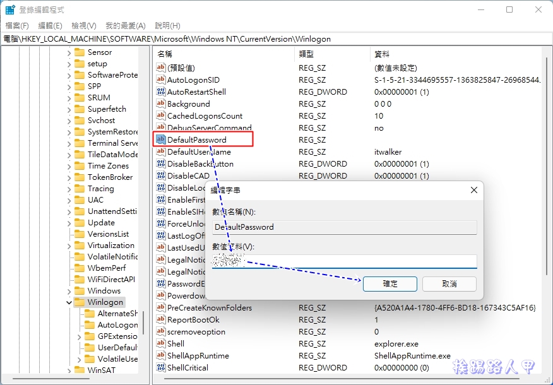553x385 pixels.
Task: Select the WiFiDirectAPI tree key
Action: pos(111,280)
